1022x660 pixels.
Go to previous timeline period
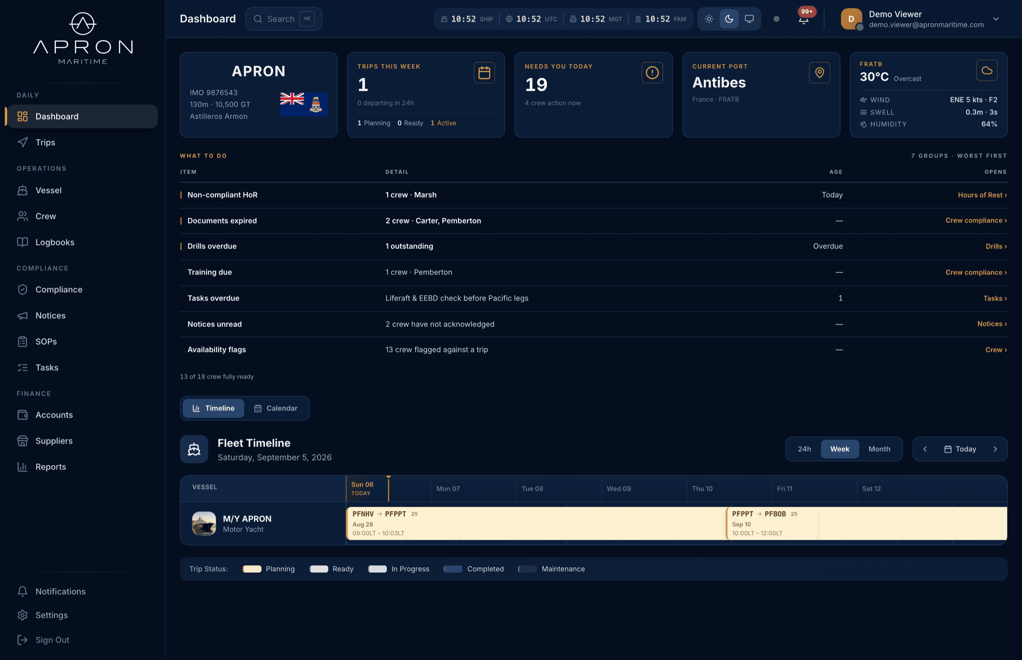925,449
